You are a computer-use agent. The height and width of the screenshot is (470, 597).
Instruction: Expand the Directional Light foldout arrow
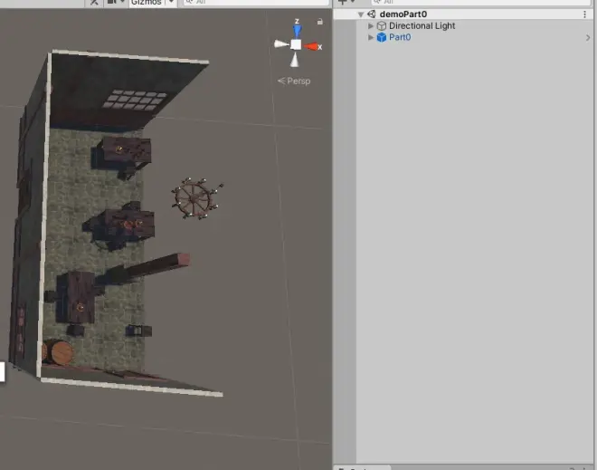tap(371, 26)
